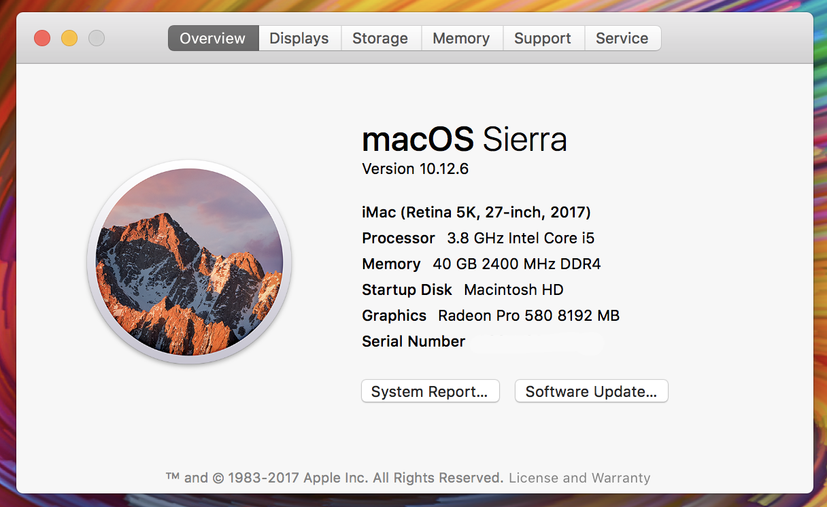This screenshot has height=507, width=827.
Task: Click the Processor label
Action: (399, 238)
